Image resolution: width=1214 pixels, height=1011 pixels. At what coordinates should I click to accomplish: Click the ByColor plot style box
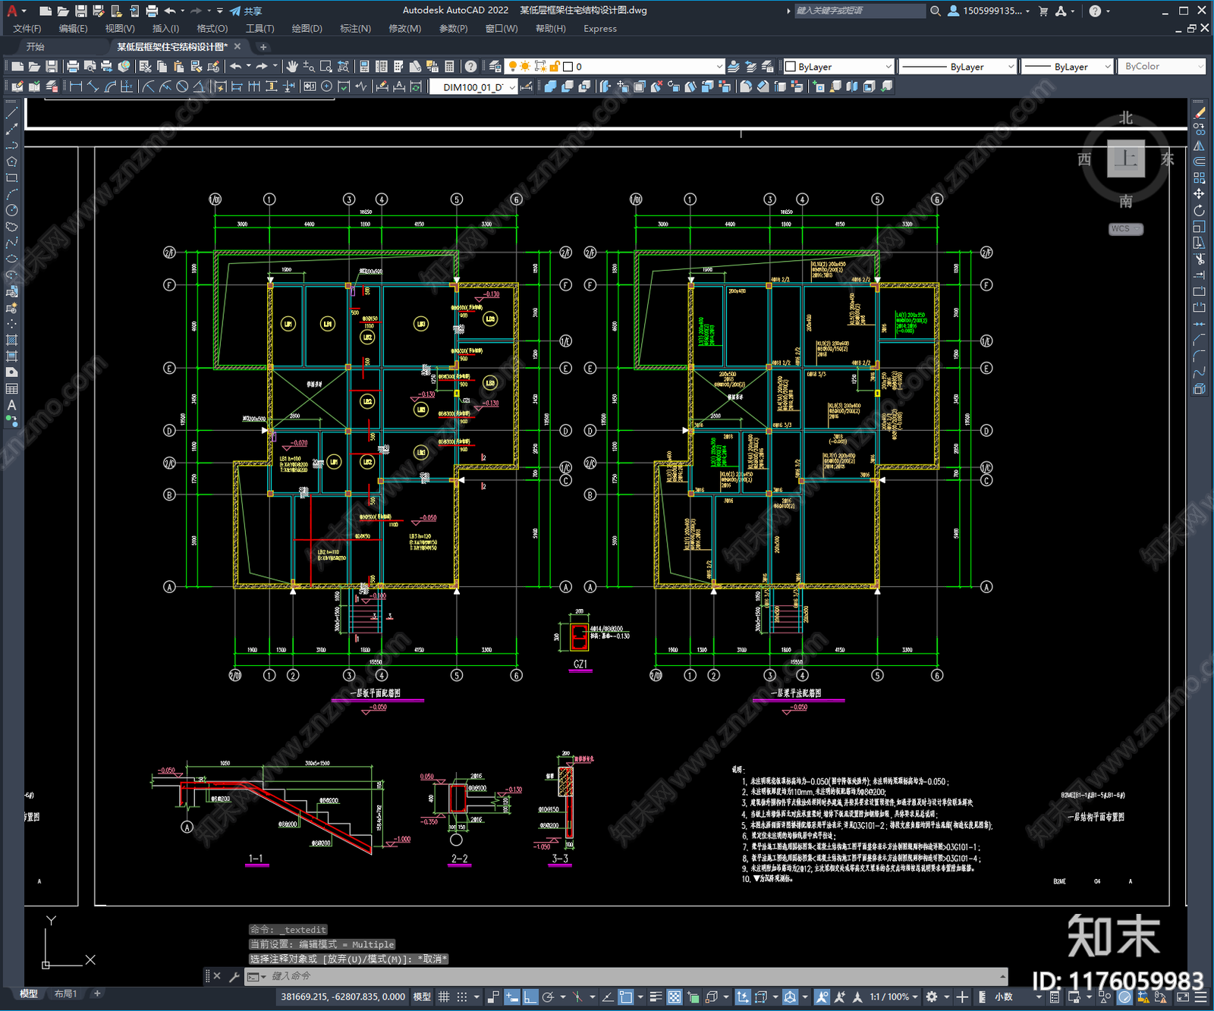1162,67
